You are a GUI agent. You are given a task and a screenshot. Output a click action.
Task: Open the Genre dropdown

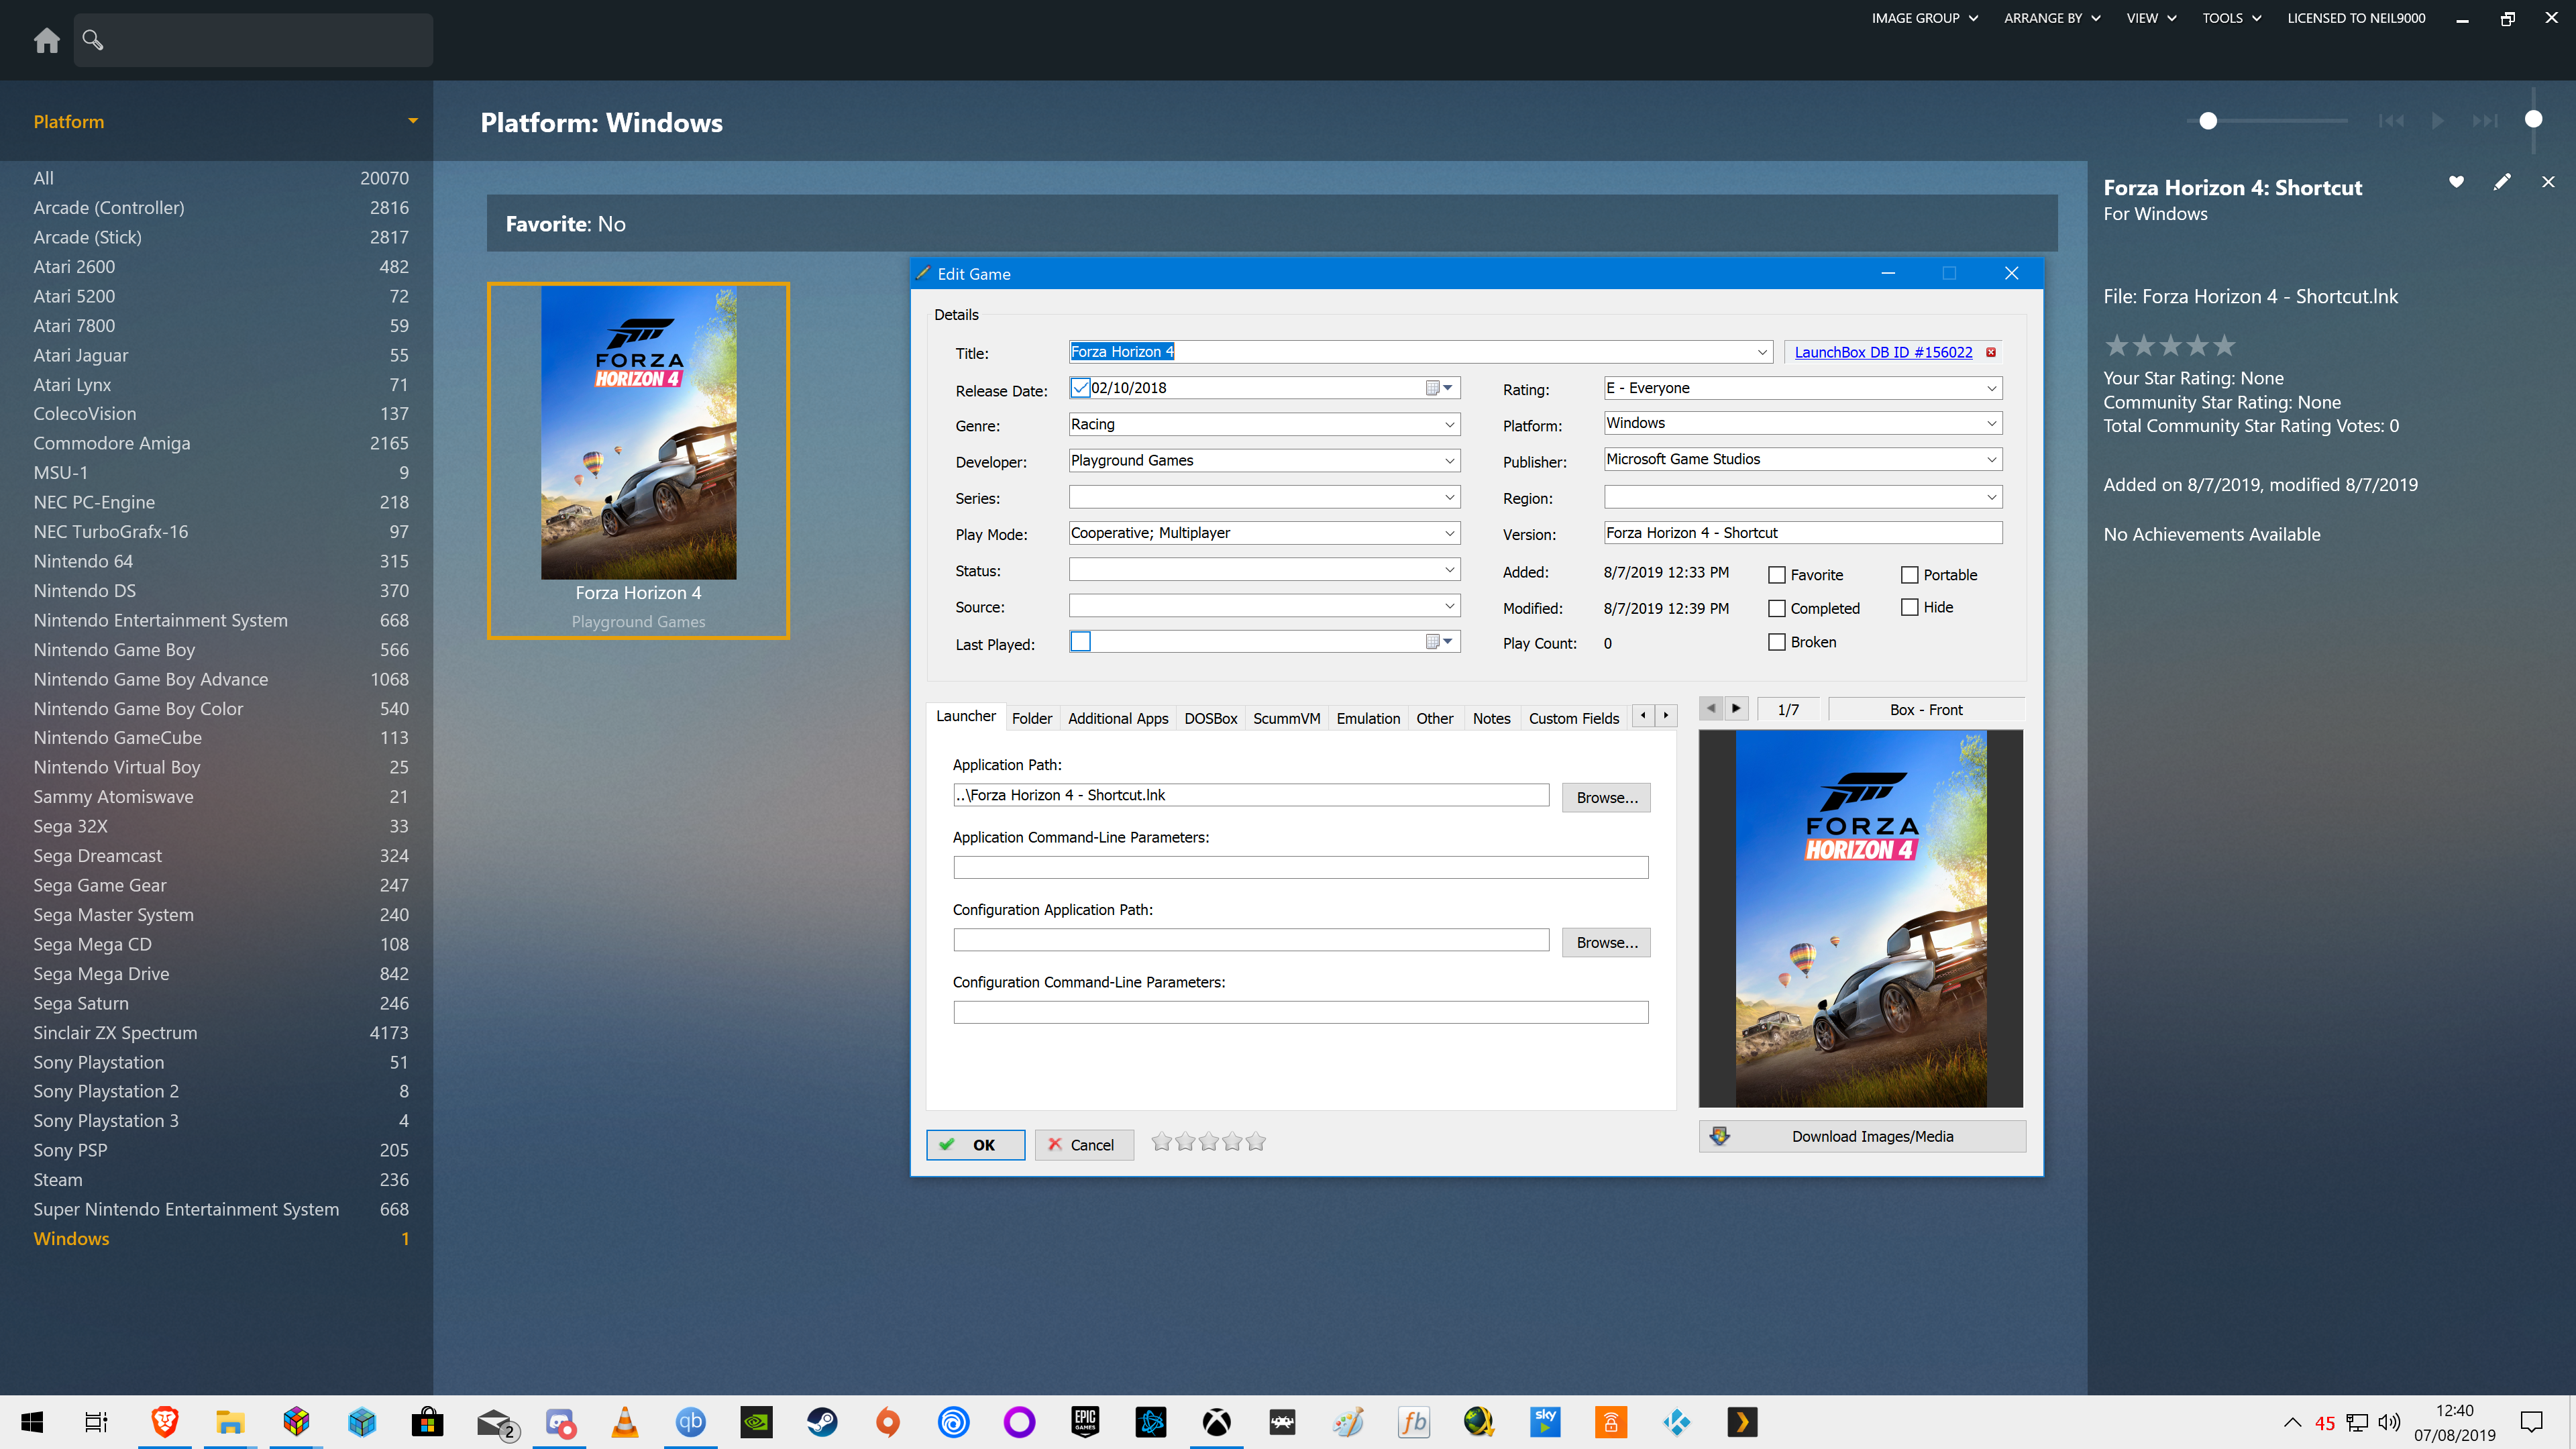pos(1449,425)
